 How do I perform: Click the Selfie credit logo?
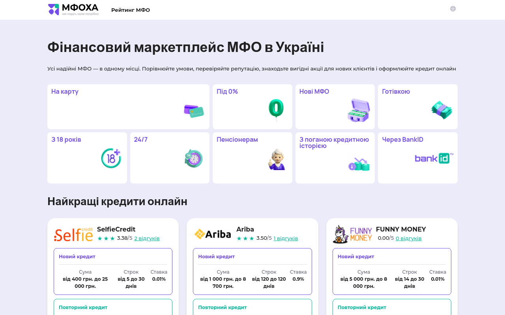coord(74,234)
